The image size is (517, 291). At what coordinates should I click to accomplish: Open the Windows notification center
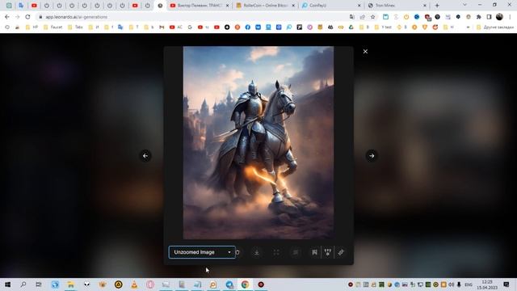point(506,285)
